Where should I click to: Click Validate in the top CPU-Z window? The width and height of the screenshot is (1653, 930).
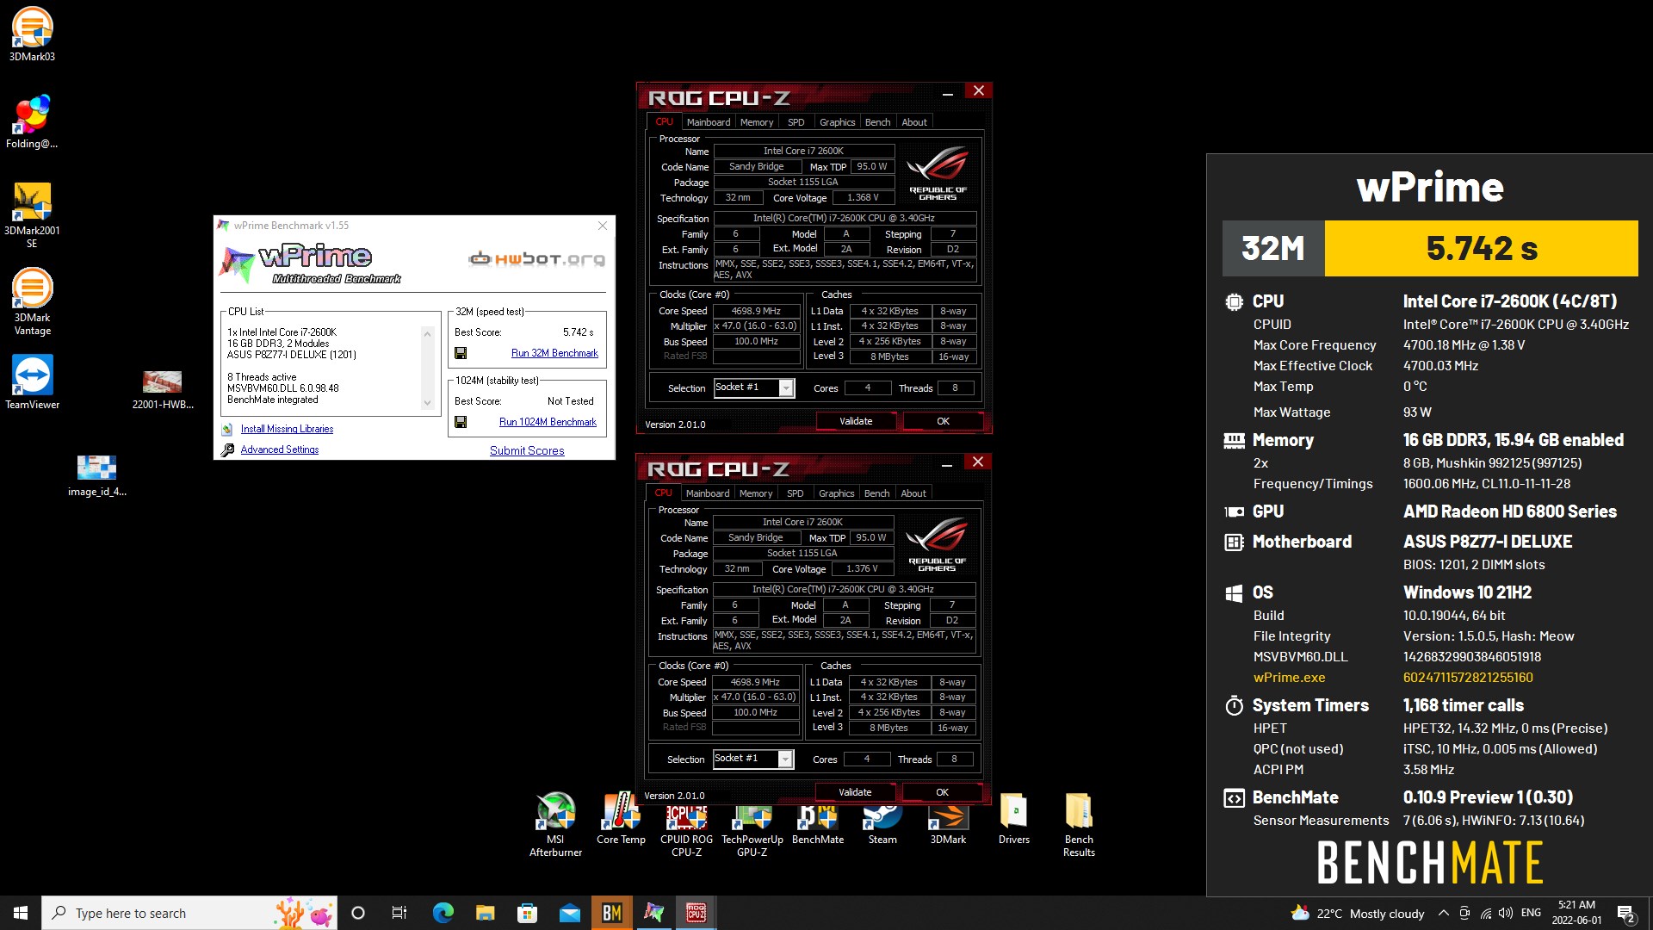click(856, 421)
